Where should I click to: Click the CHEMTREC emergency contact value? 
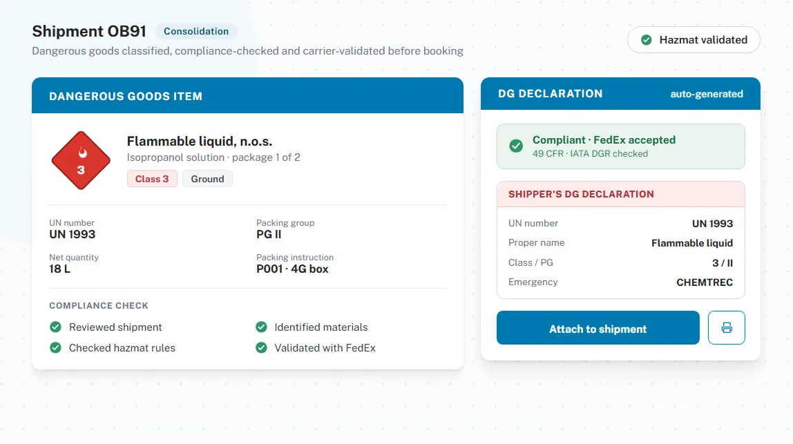coord(705,282)
